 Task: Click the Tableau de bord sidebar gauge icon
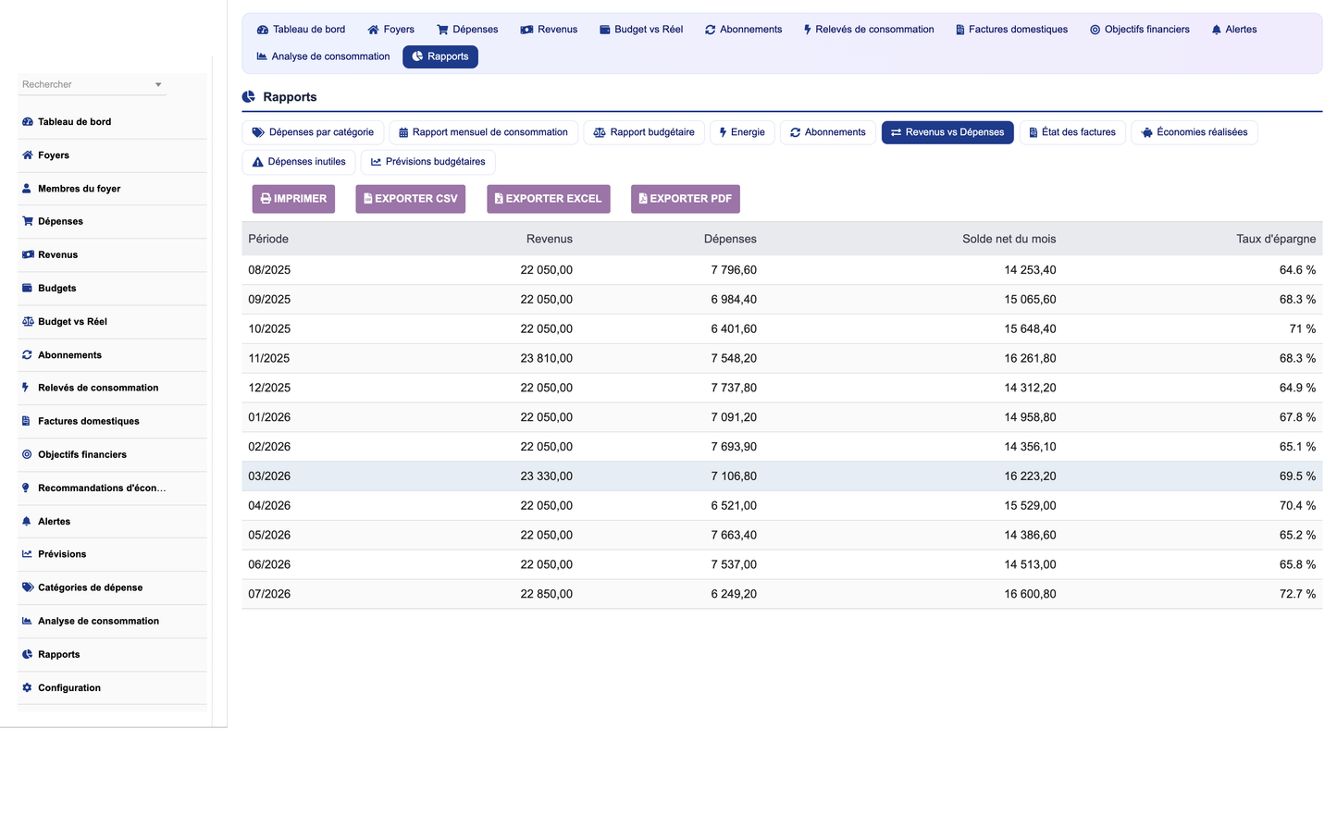(x=28, y=122)
